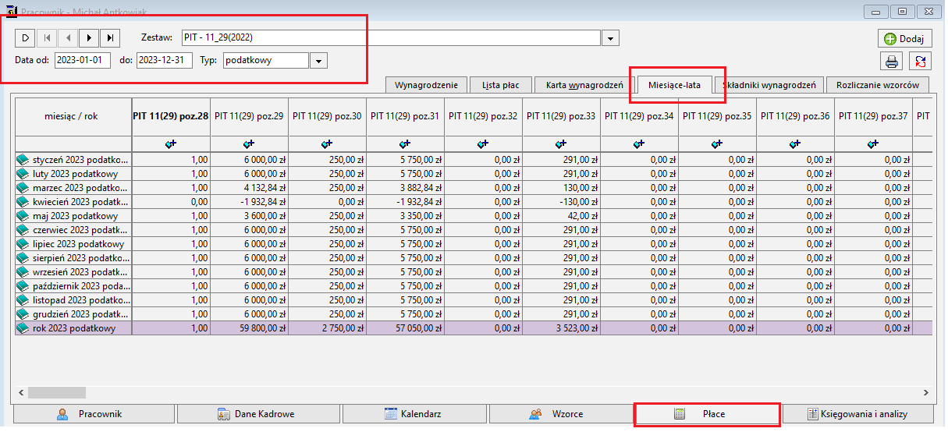This screenshot has height=432, width=948.
Task: Click filter icon under PIT 11(29) poz.34
Action: pos(639,143)
